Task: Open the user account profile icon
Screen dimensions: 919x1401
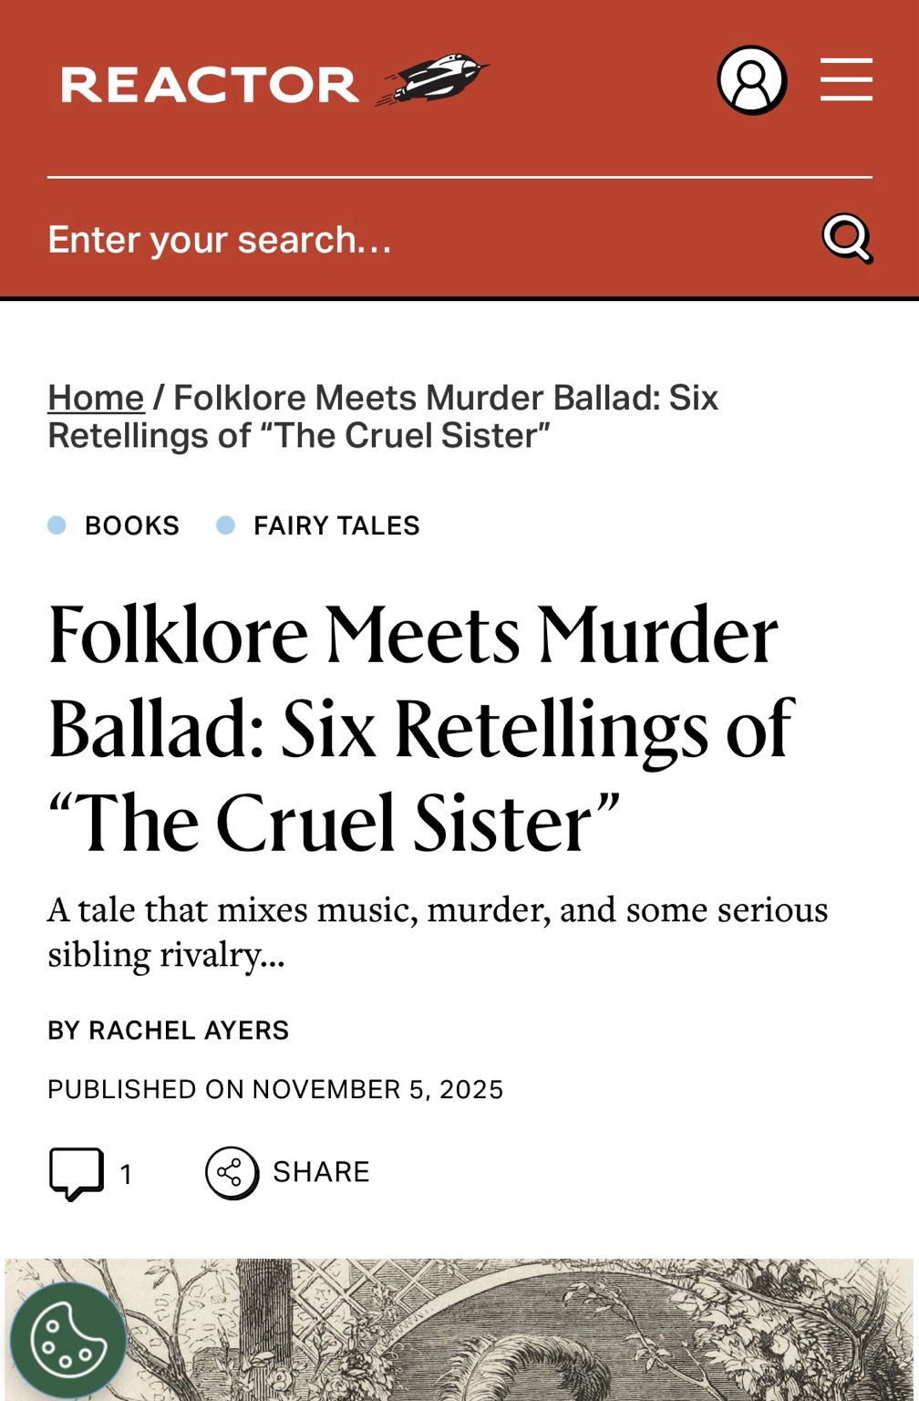Action: click(751, 80)
